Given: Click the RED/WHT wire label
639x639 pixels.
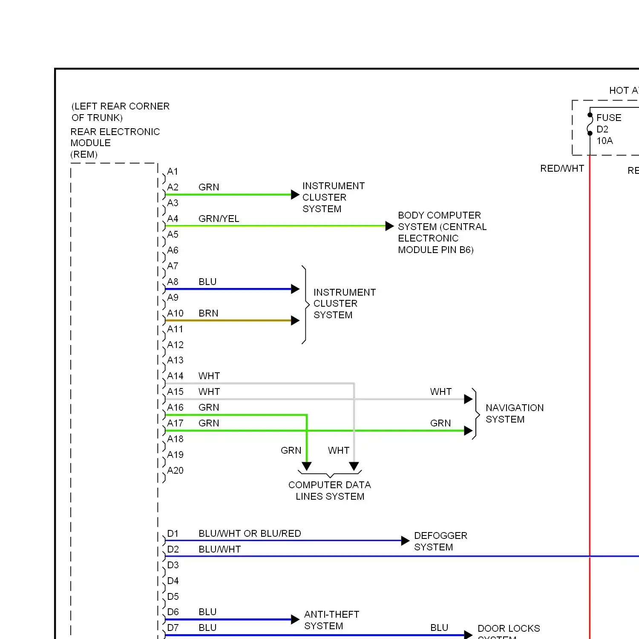Looking at the screenshot, I should coord(562,168).
